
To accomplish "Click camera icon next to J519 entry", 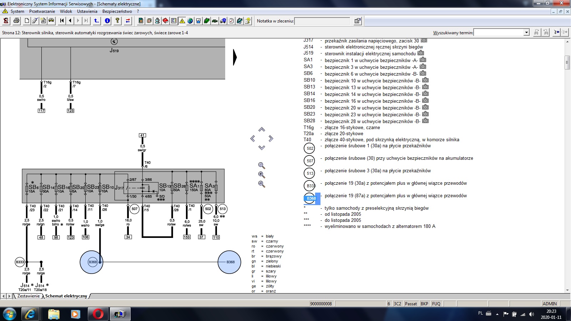I will [x=421, y=53].
